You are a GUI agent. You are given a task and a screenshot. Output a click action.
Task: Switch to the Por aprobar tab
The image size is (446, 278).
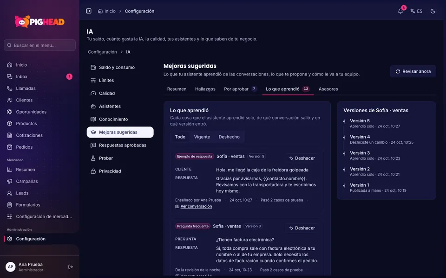(x=240, y=89)
